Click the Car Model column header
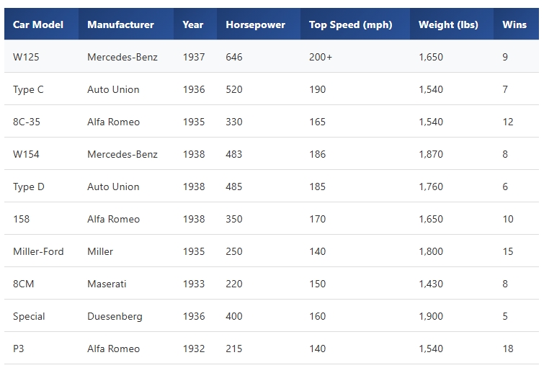 pyautogui.click(x=41, y=24)
